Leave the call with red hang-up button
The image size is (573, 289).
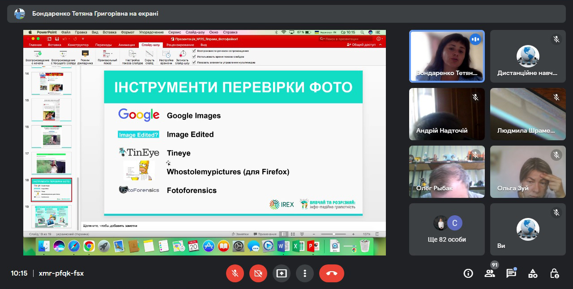tap(332, 273)
